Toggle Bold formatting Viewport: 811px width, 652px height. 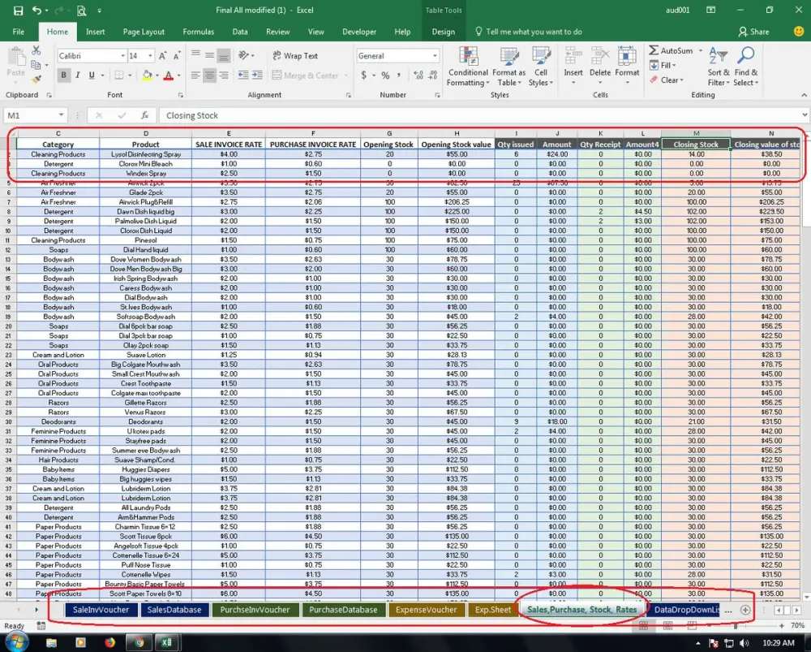[x=63, y=75]
